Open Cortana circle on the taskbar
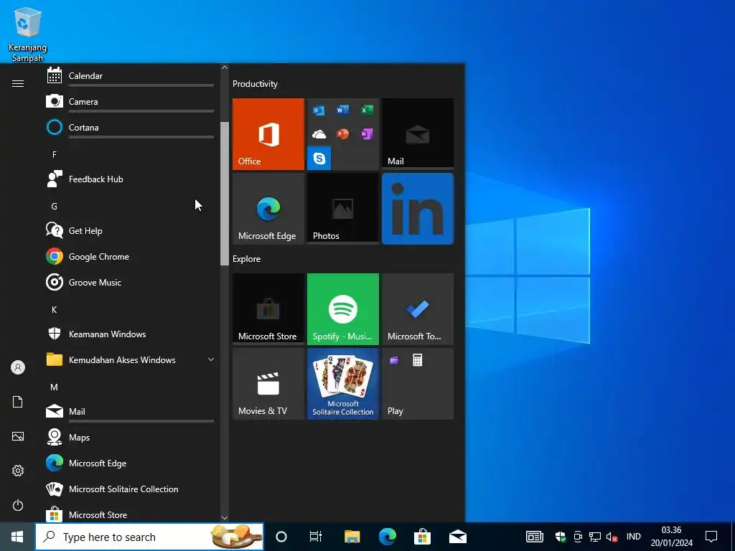This screenshot has width=735, height=551. coord(281,537)
